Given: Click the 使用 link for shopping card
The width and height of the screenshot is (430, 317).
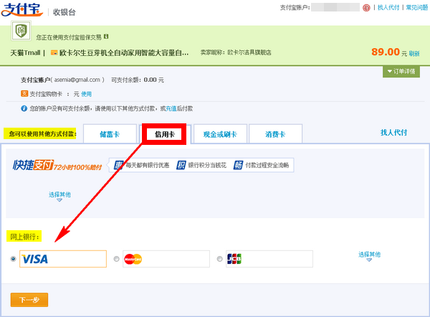Looking at the screenshot, I should click(86, 94).
